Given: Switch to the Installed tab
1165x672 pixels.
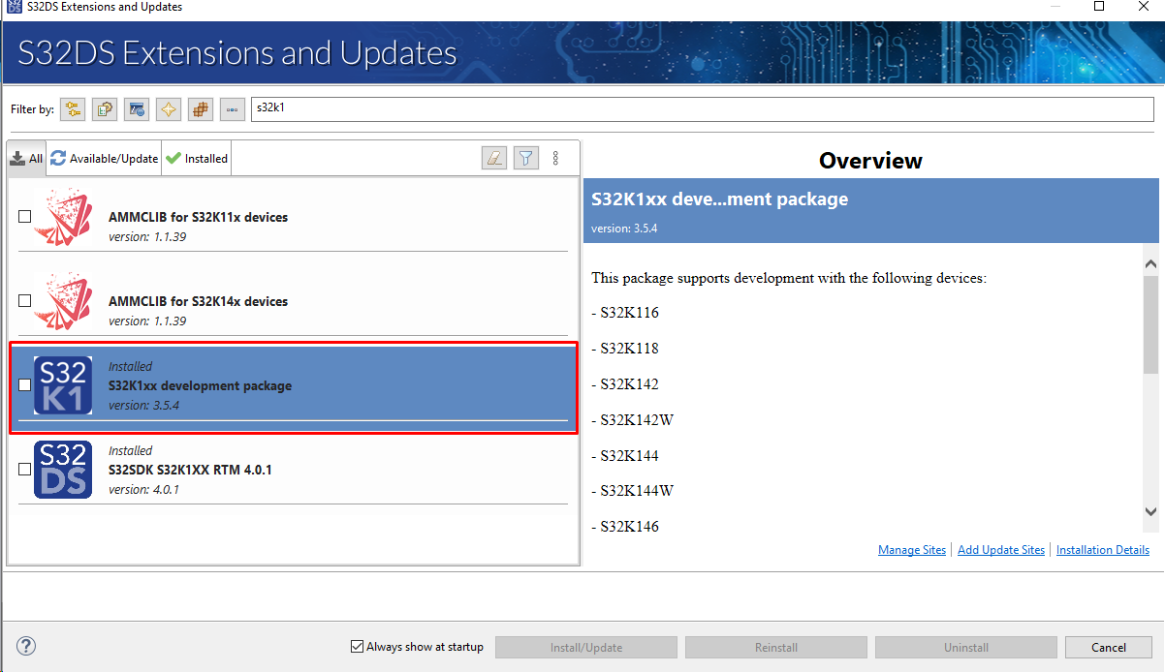Looking at the screenshot, I should pyautogui.click(x=196, y=157).
